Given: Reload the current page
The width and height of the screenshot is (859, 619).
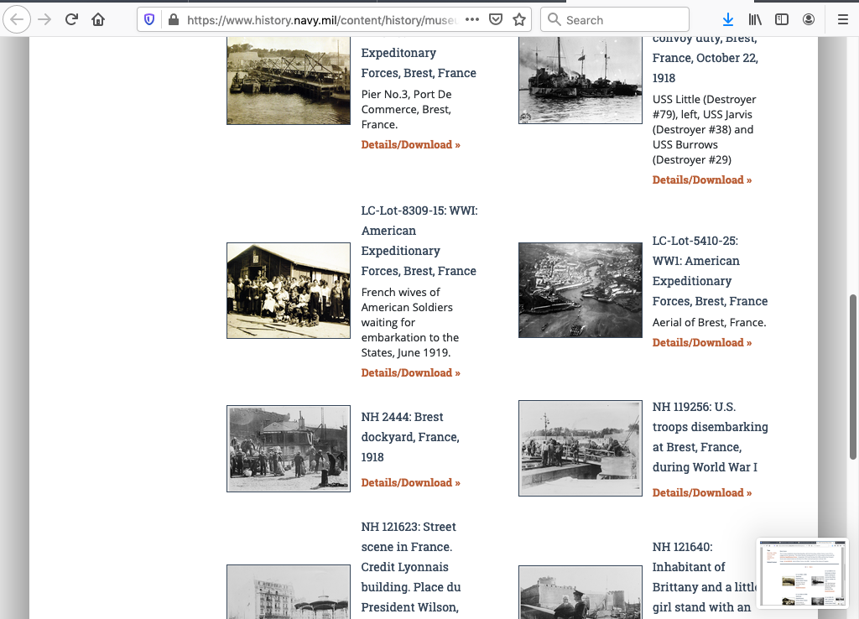Looking at the screenshot, I should pyautogui.click(x=71, y=19).
